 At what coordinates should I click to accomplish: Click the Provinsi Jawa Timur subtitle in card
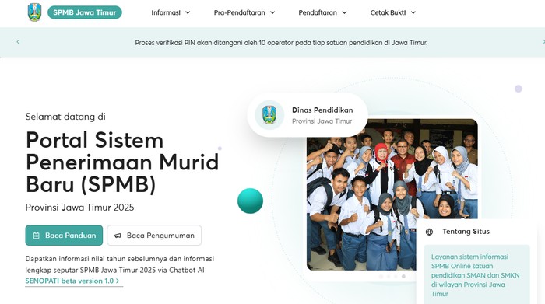[322, 121]
